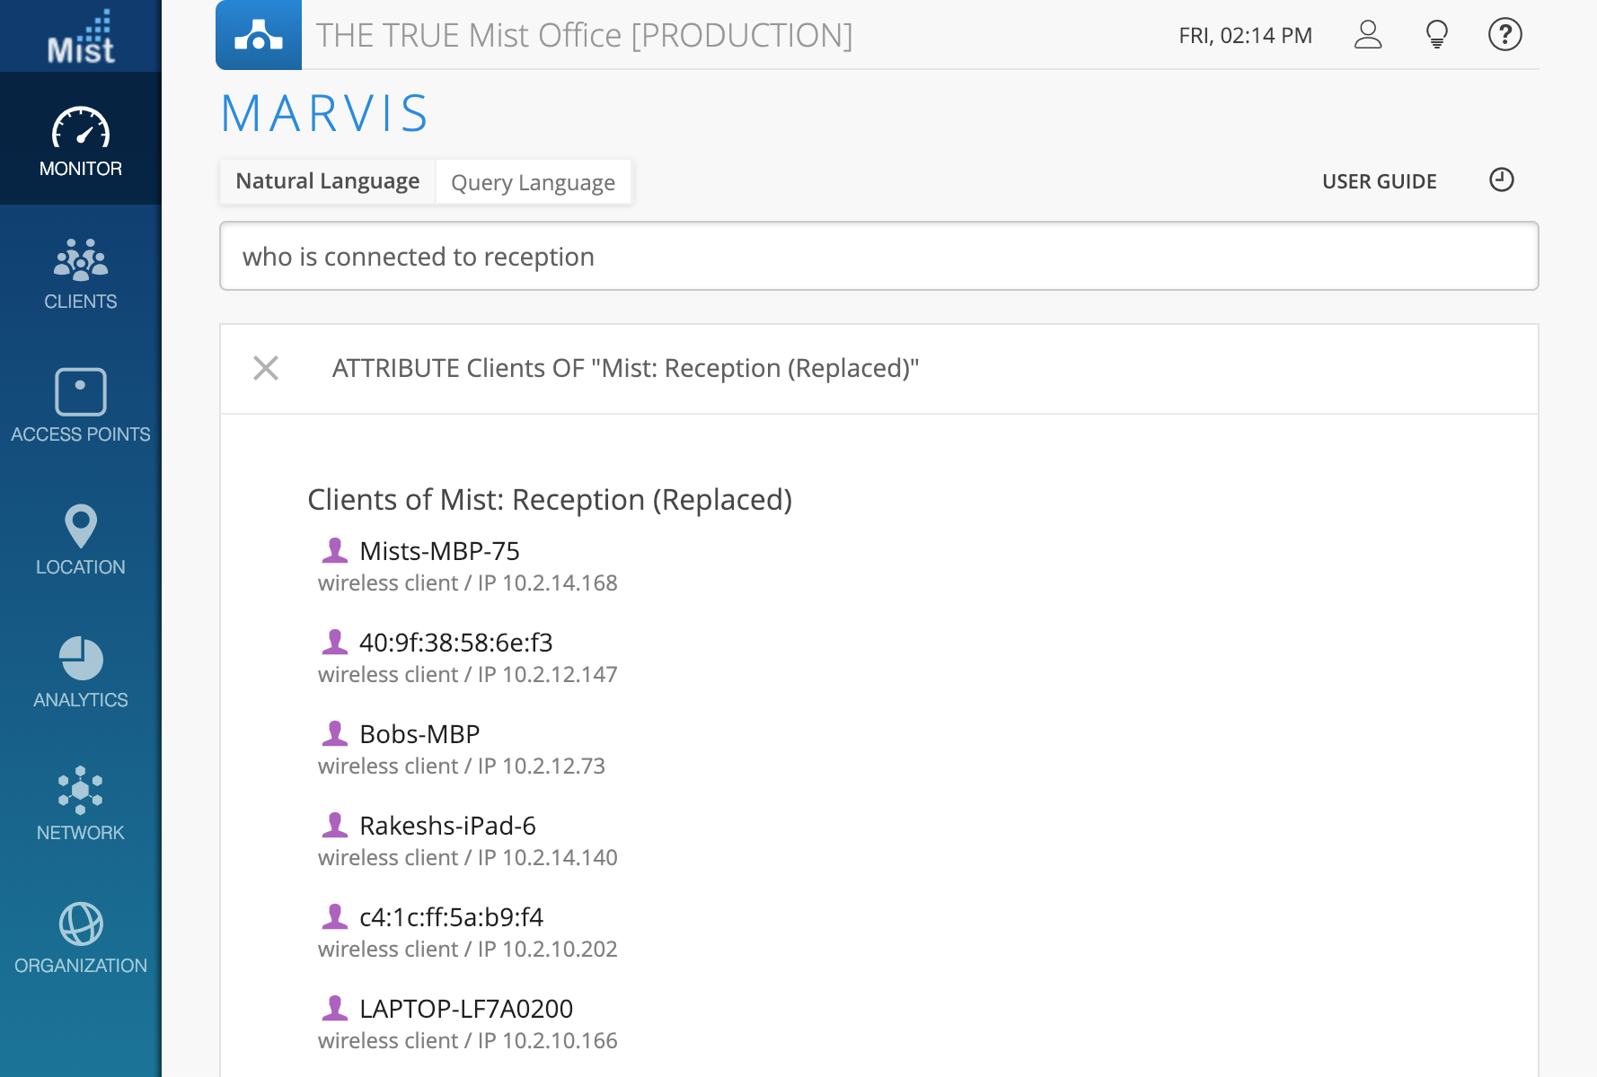The width and height of the screenshot is (1597, 1077).
Task: Open the Organization section
Action: coord(81,936)
